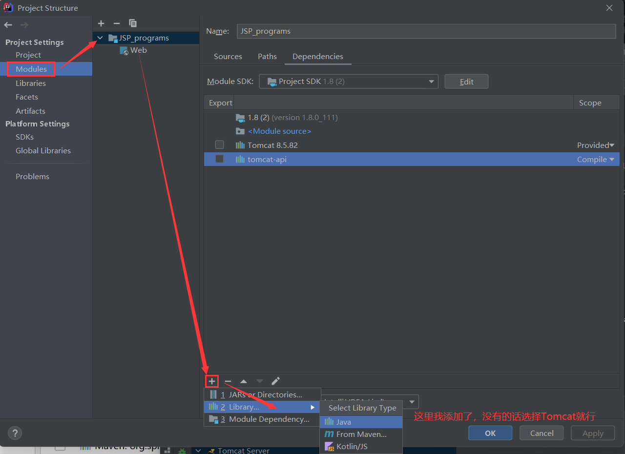Click the back navigation arrow
The width and height of the screenshot is (625, 454).
[8, 25]
